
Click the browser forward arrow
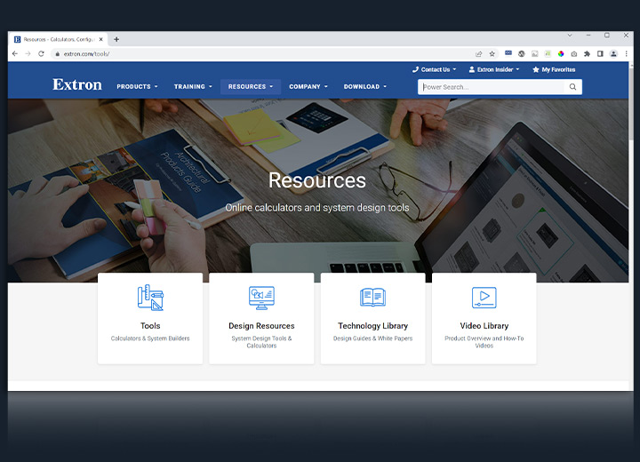pos(28,53)
